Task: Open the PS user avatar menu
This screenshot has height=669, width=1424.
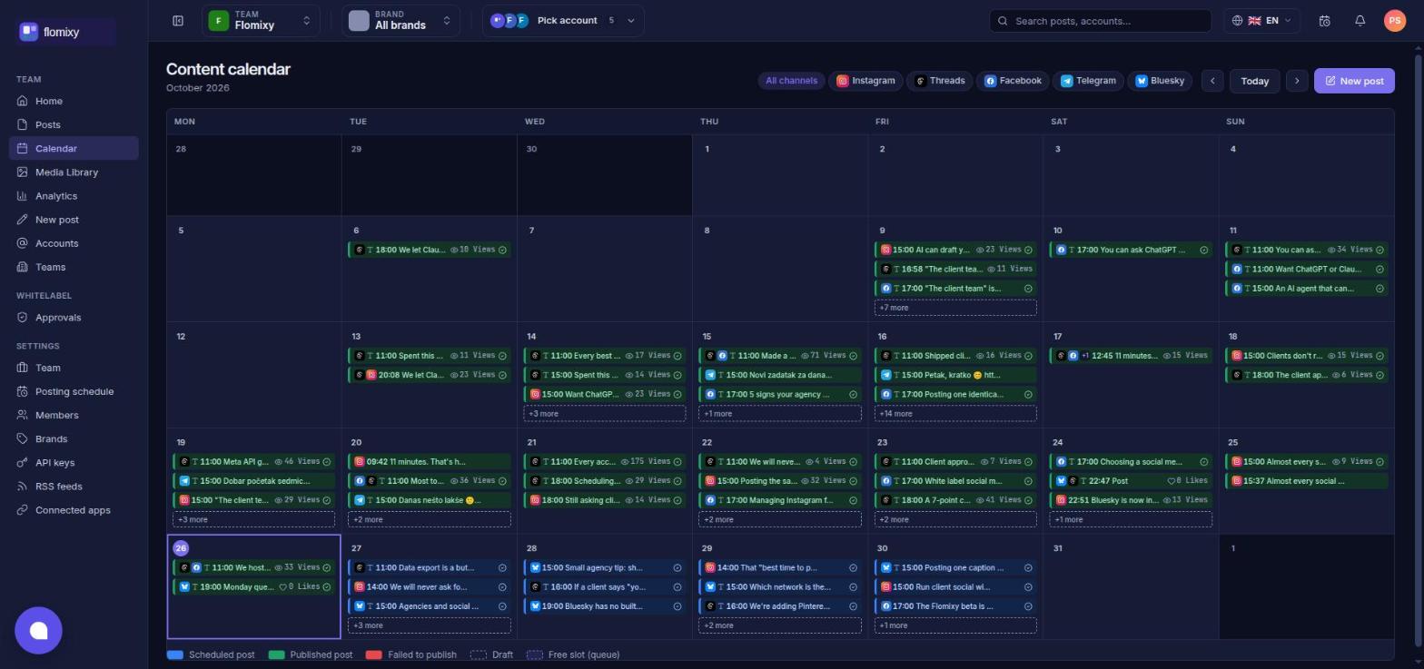Action: (1395, 21)
